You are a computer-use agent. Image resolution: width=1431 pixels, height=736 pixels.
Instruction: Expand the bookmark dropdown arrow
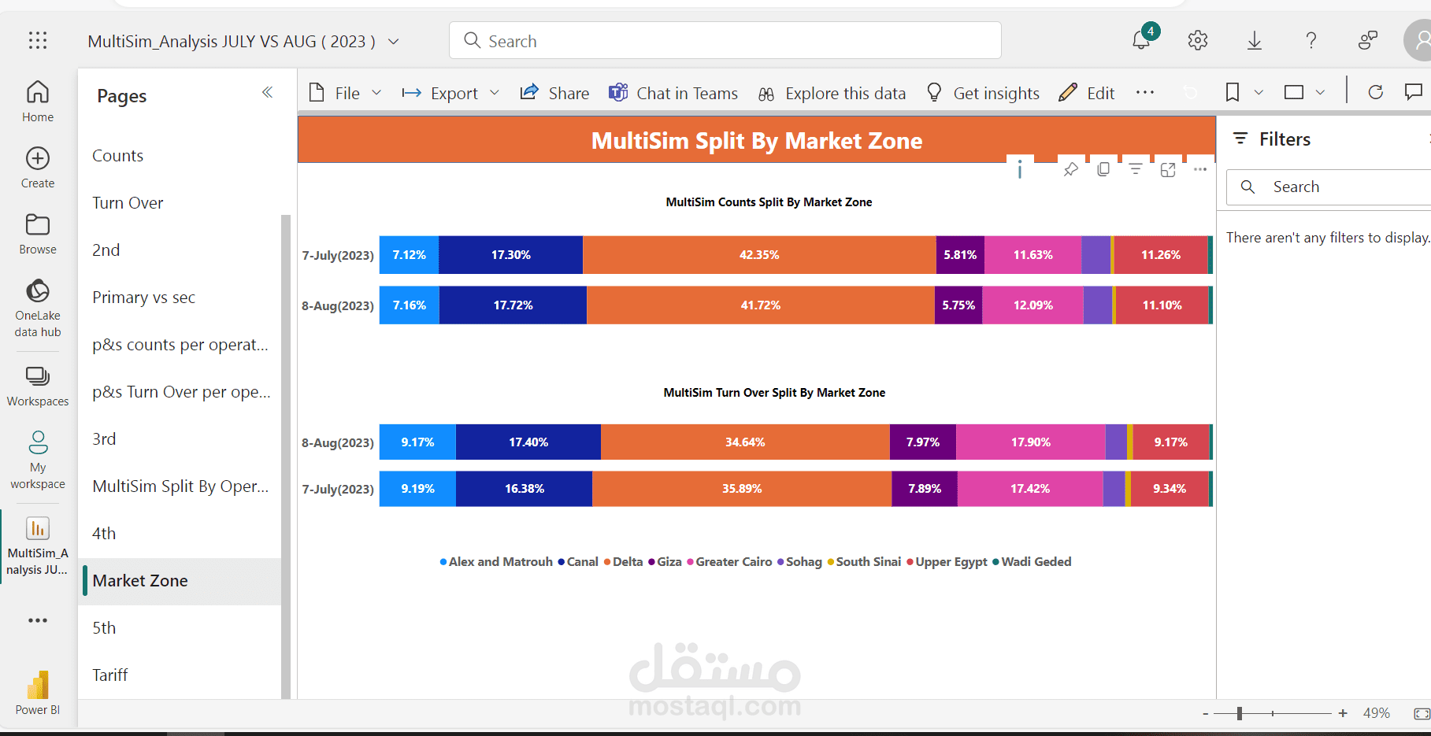[1259, 92]
